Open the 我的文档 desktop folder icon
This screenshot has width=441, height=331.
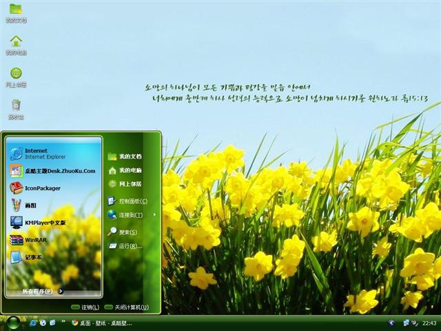(x=16, y=12)
